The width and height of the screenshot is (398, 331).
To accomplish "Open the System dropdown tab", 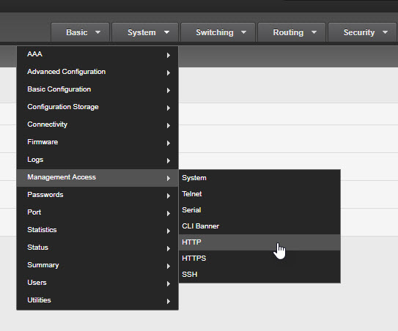I will [145, 32].
